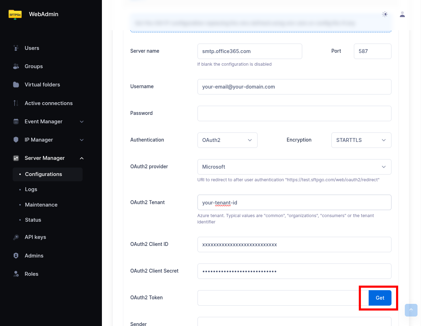Click the SFTPGo logo icon
Viewport: 421px width, 326px height.
[15, 14]
